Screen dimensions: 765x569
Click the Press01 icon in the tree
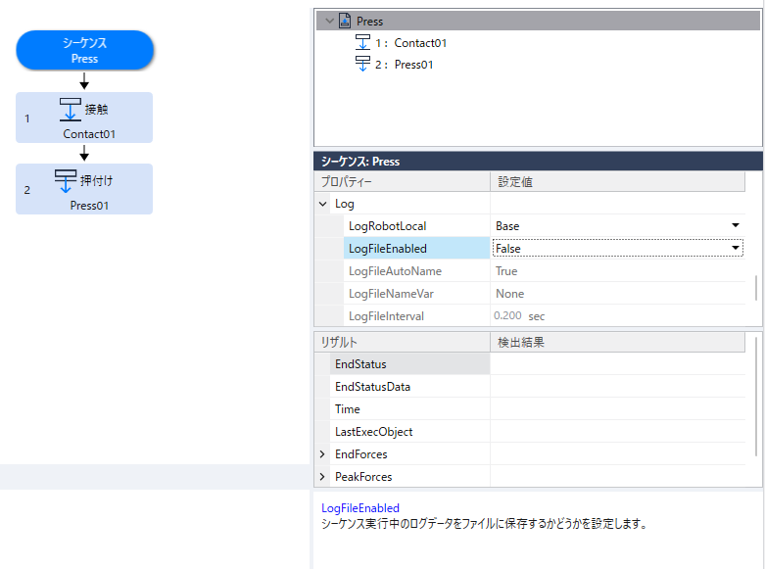(362, 65)
